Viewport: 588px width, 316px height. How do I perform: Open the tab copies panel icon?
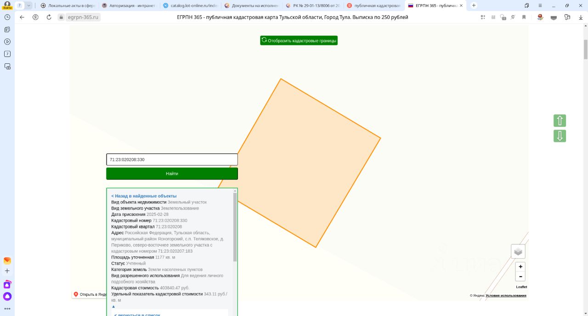(x=527, y=6)
